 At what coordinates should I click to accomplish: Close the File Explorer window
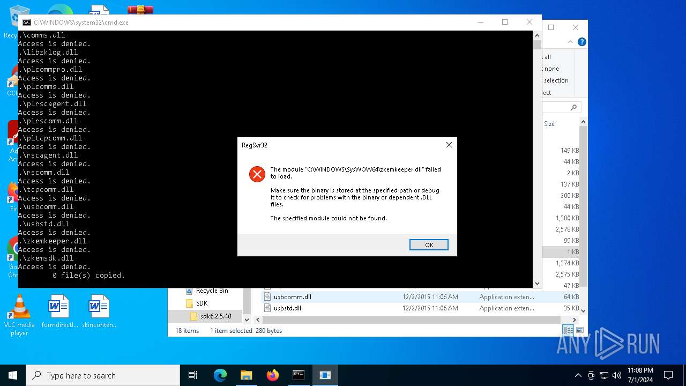pyautogui.click(x=576, y=27)
